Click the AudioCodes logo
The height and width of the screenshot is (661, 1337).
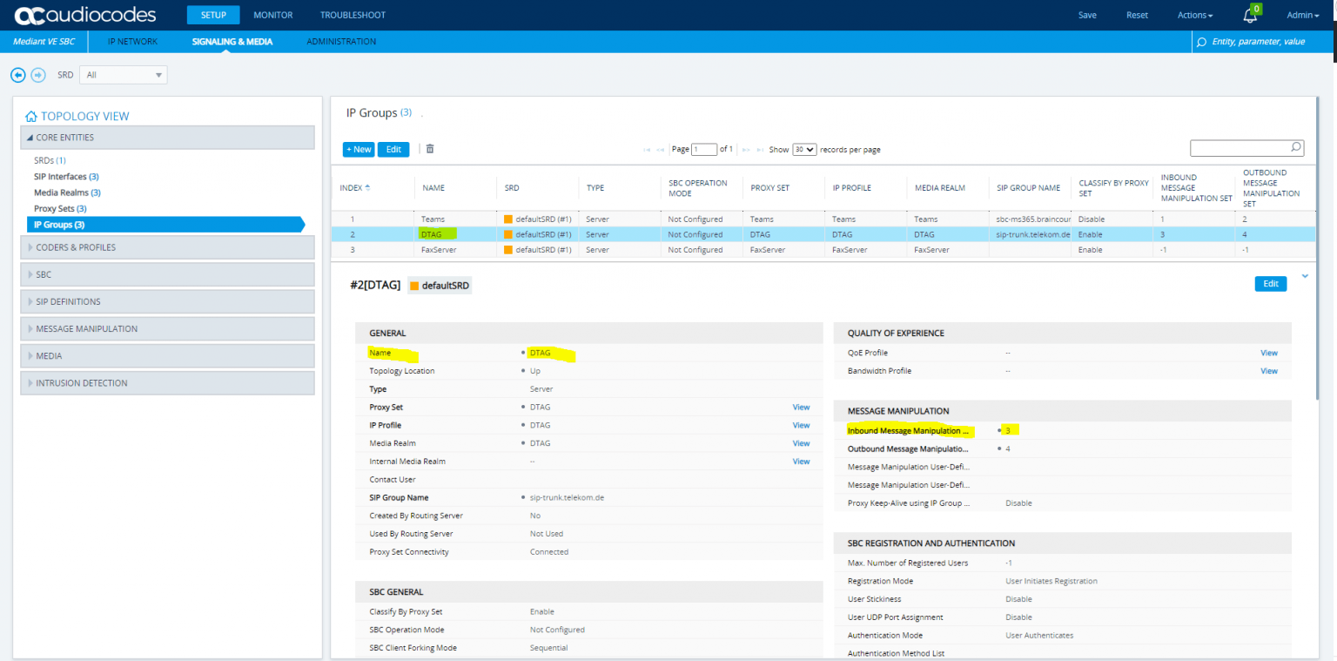coord(85,15)
